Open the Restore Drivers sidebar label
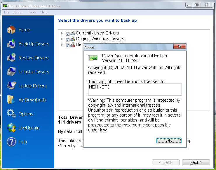 click(x=33, y=58)
